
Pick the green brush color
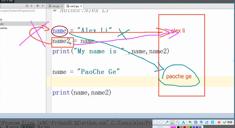(x=191, y=127)
